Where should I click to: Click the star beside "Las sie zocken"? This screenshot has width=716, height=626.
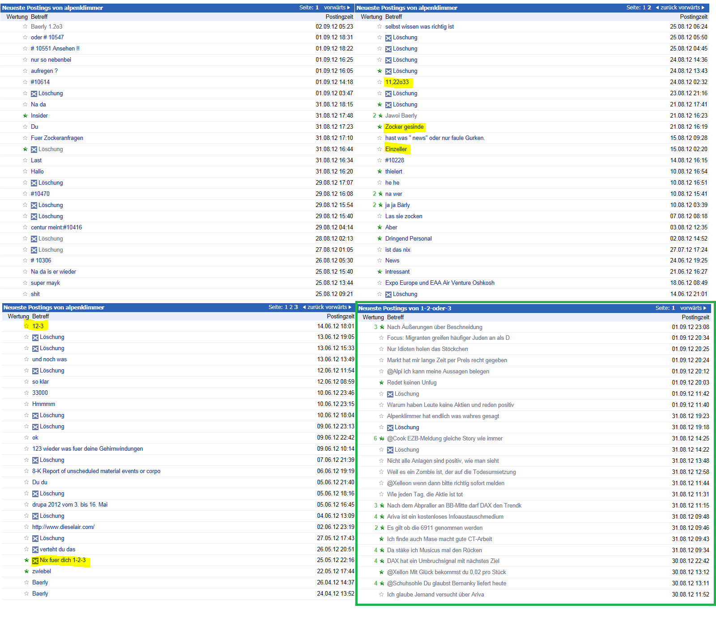click(379, 216)
